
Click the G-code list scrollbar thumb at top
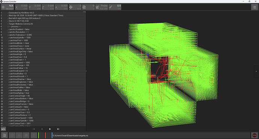tap(84, 12)
